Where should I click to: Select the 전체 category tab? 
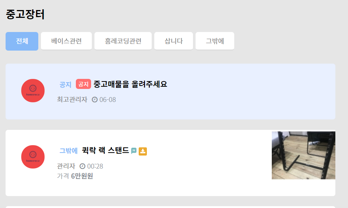[22, 41]
